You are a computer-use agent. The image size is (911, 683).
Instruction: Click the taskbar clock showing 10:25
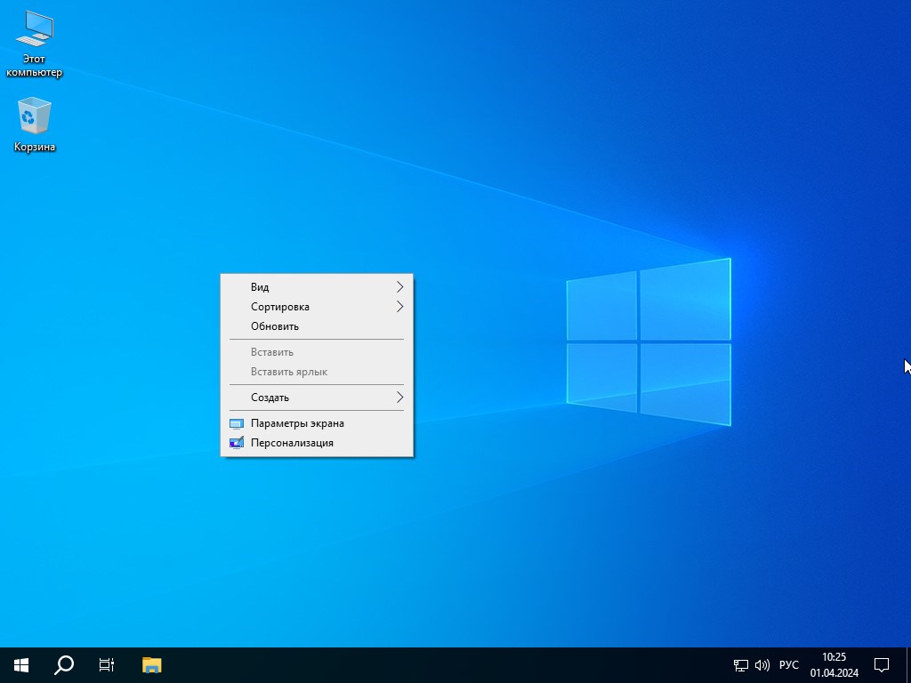click(x=834, y=664)
